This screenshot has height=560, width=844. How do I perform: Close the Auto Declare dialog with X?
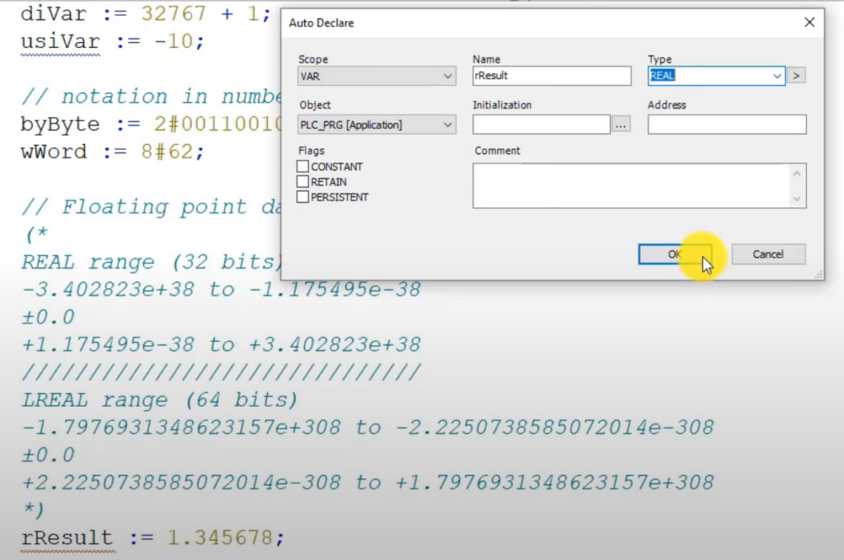[809, 22]
